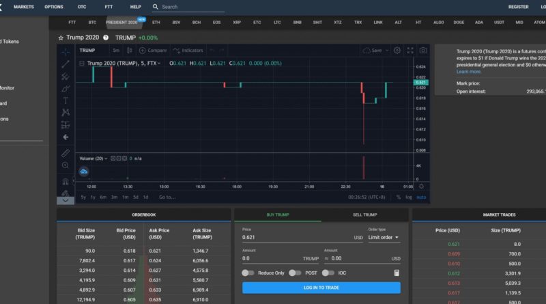The height and width of the screenshot is (304, 546).
Task: Toggle auto scale on chart
Action: (421, 197)
